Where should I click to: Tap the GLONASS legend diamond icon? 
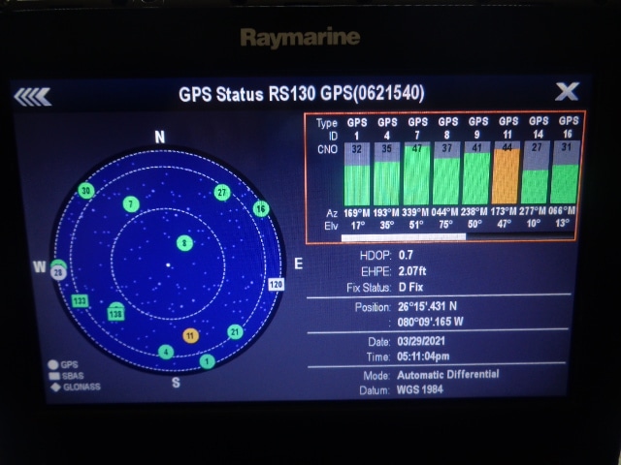[55, 387]
